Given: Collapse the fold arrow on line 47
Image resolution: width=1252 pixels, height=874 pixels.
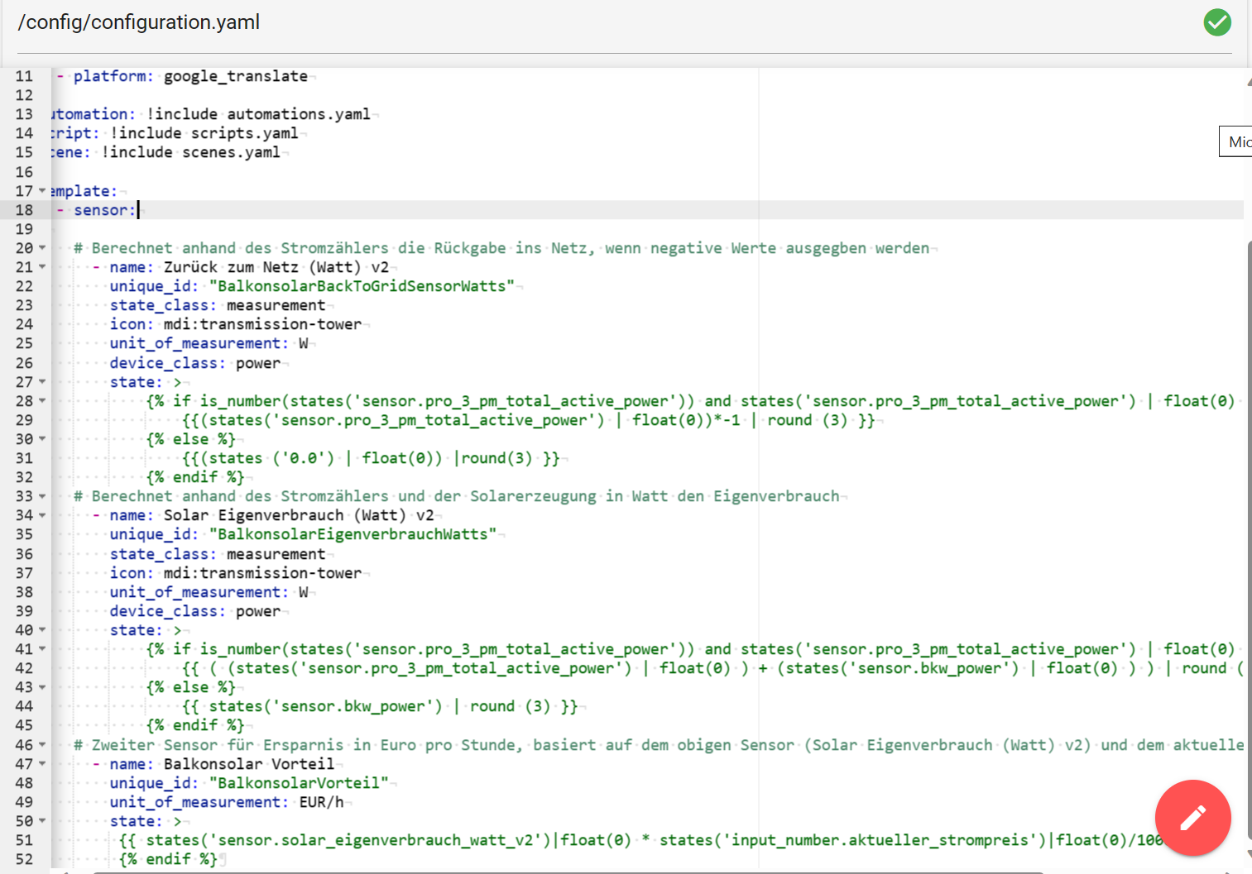Looking at the screenshot, I should coord(42,764).
